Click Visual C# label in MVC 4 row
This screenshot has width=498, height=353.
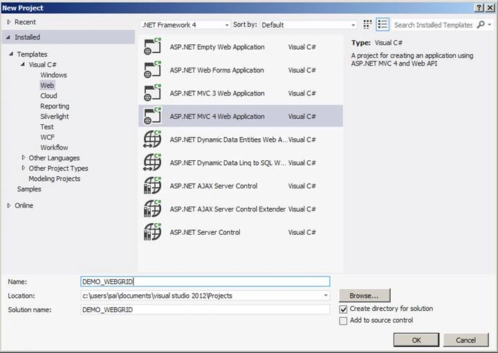[302, 116]
